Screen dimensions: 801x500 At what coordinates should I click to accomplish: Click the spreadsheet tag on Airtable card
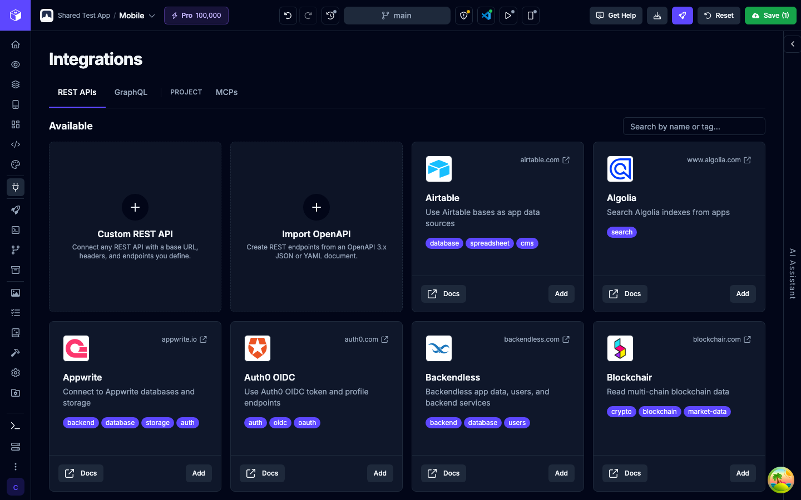pos(489,243)
